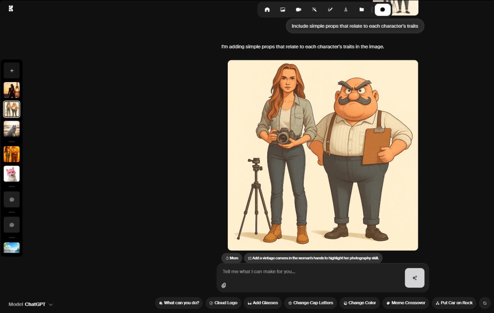The width and height of the screenshot is (494, 313).
Task: Submit prompt with the sparkle generate button
Action: tap(414, 278)
